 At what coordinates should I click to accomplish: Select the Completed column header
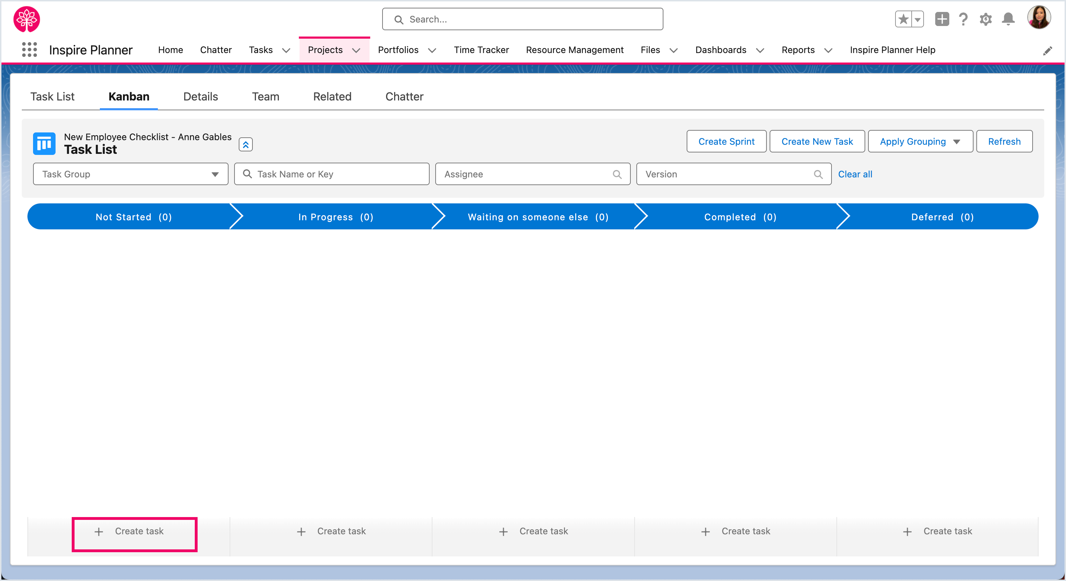tap(740, 217)
